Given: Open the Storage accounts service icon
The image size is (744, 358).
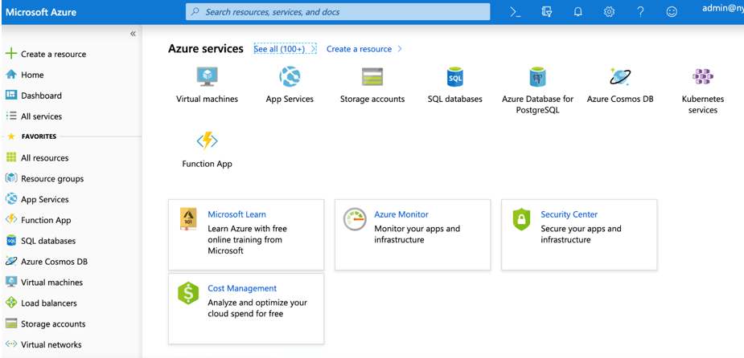Looking at the screenshot, I should (372, 77).
